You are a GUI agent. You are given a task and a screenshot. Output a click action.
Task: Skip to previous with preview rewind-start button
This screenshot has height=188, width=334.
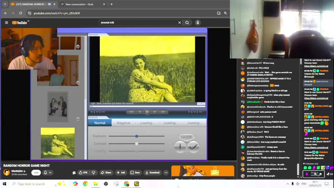[131, 112]
